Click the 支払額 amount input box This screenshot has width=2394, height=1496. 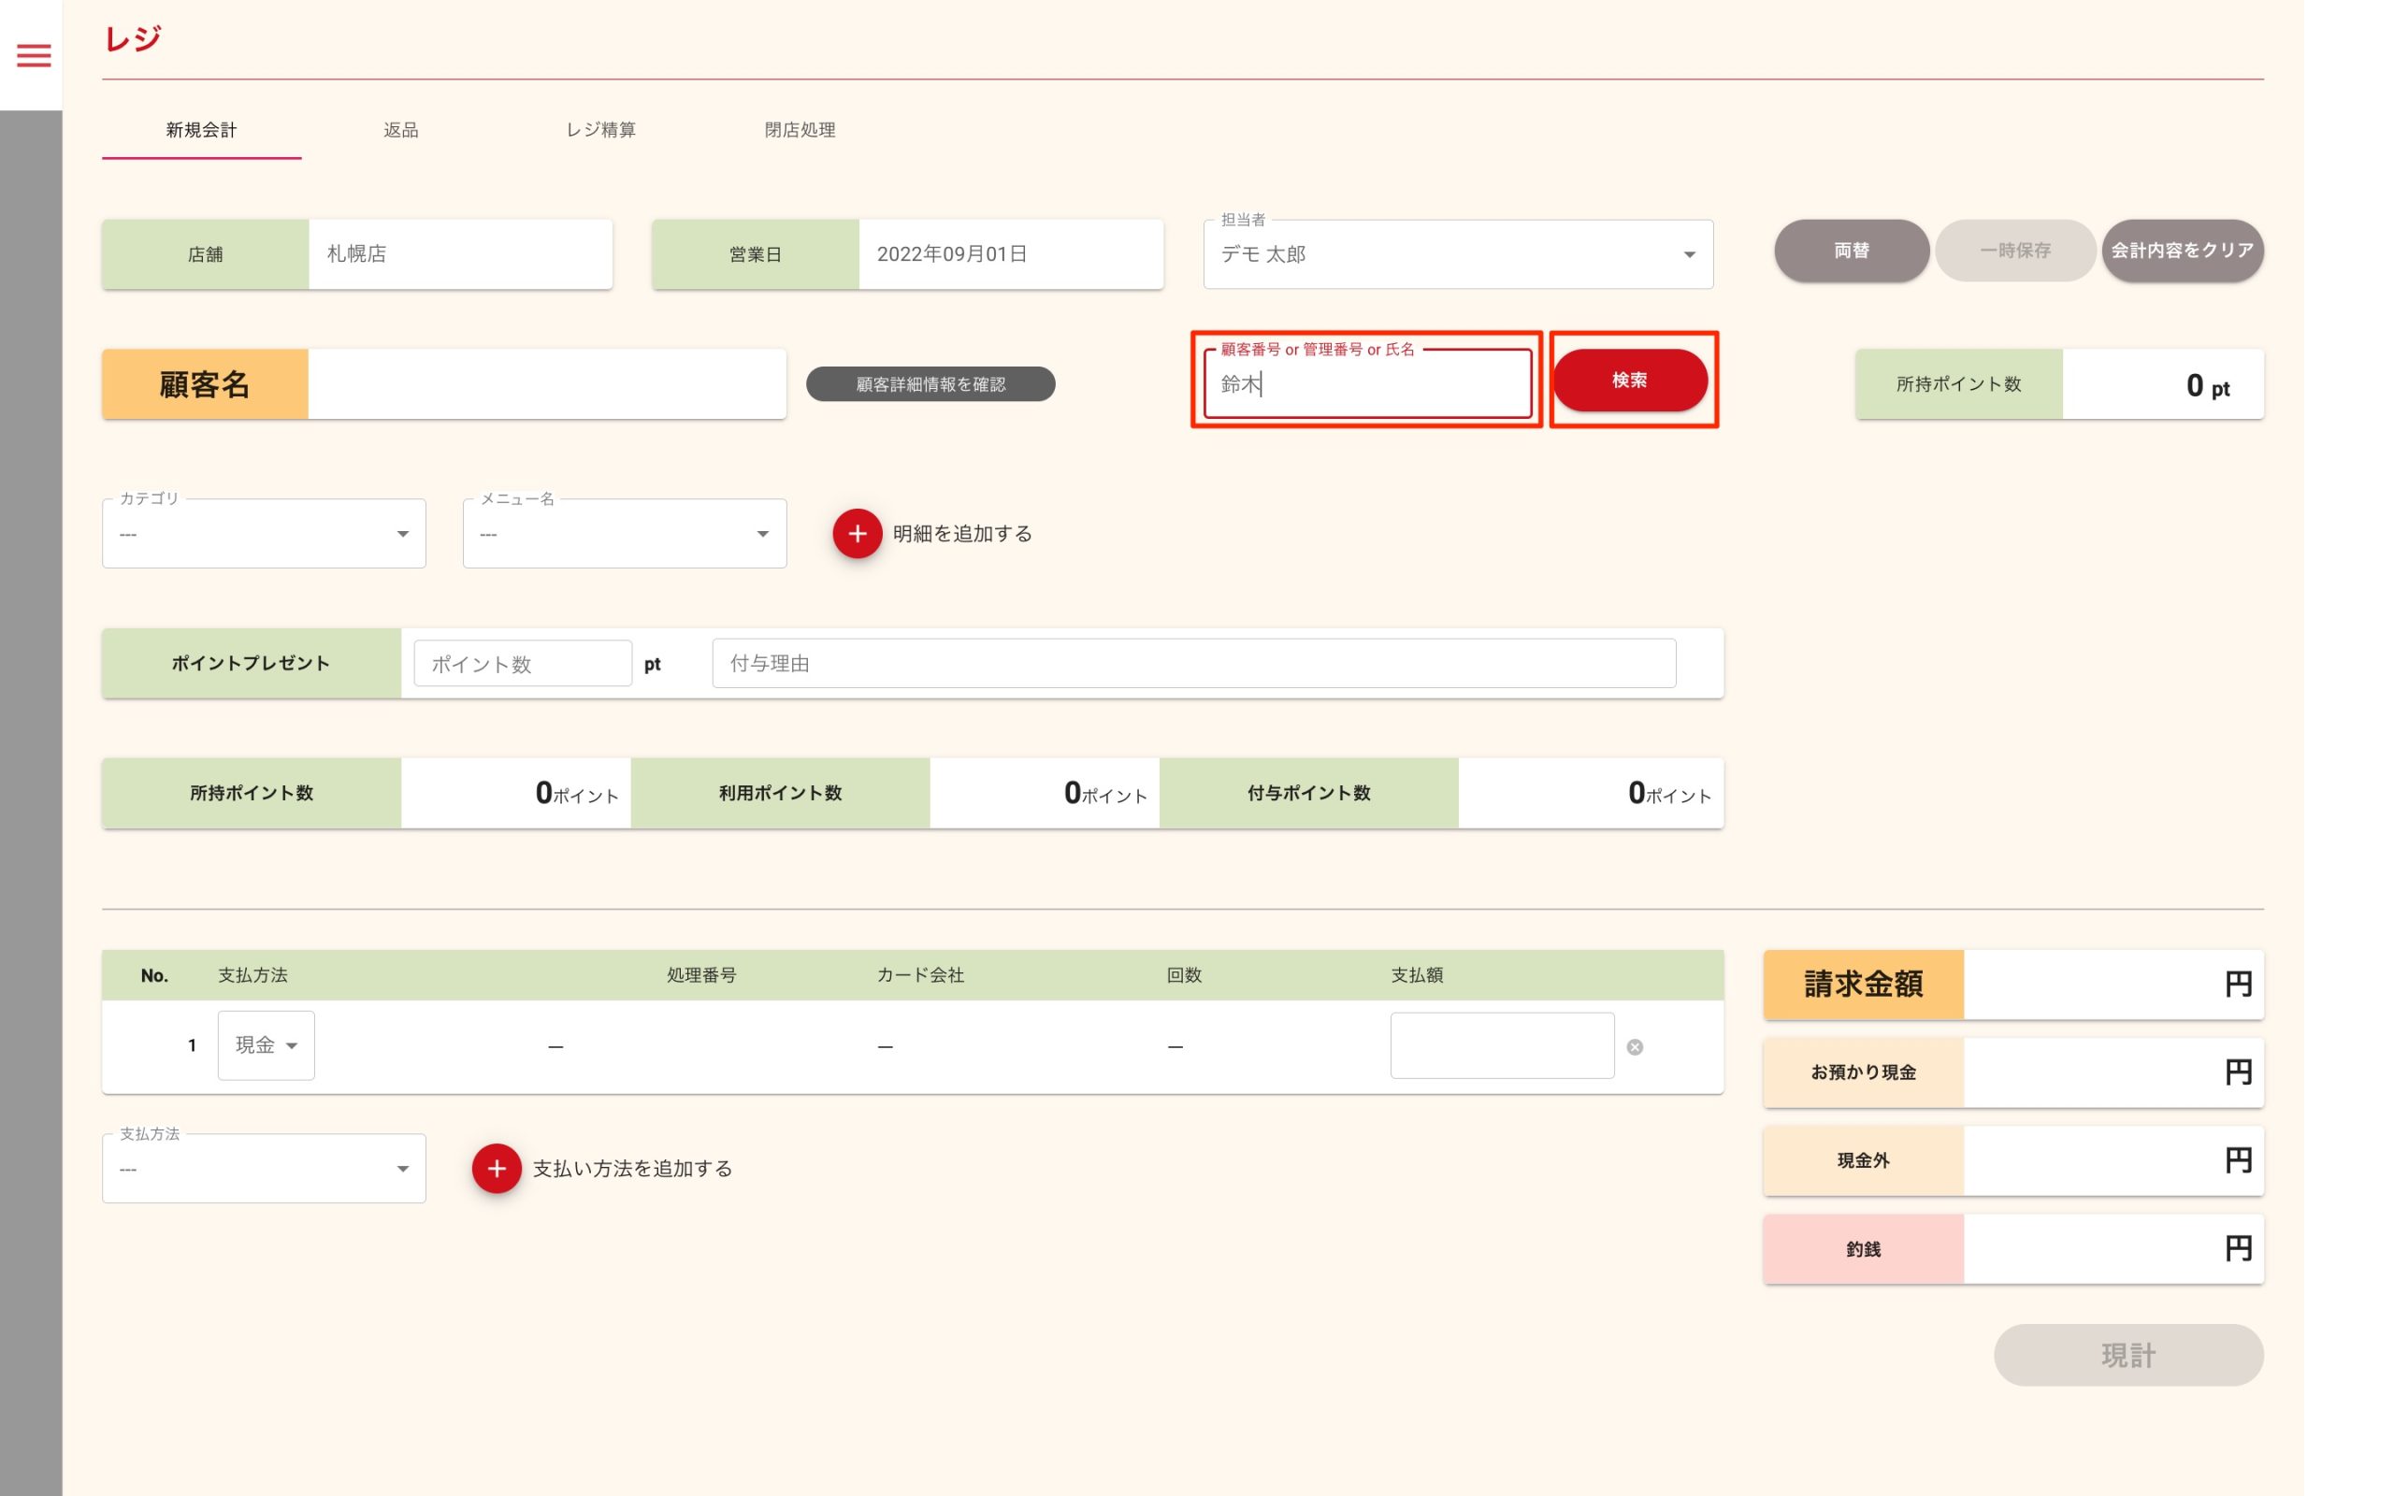1501,1044
